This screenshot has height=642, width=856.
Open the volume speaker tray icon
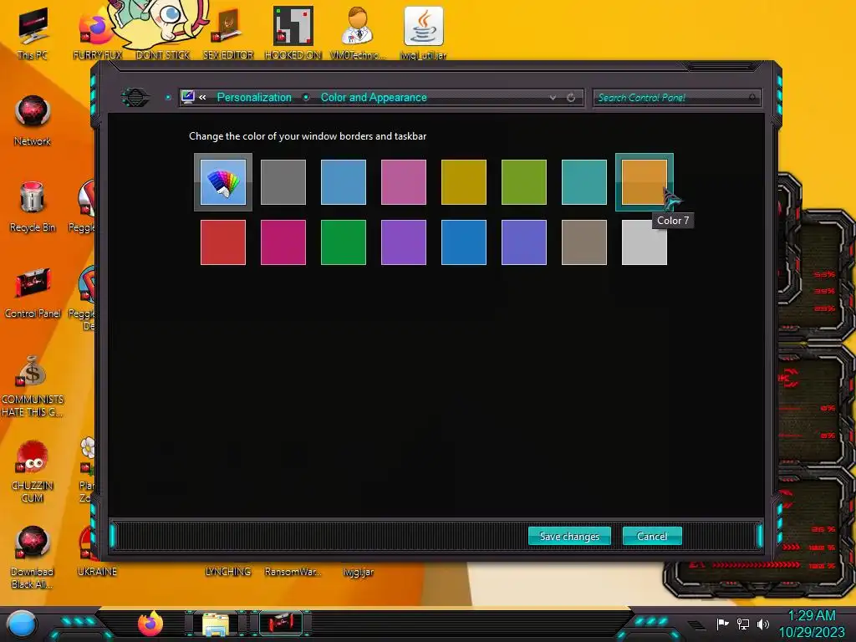(x=763, y=624)
